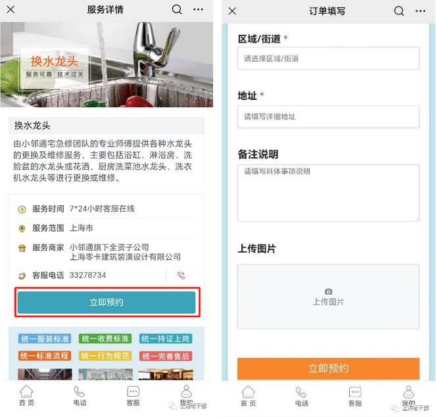Open 电话 tab on left screen
436x417 pixels.
80,395
